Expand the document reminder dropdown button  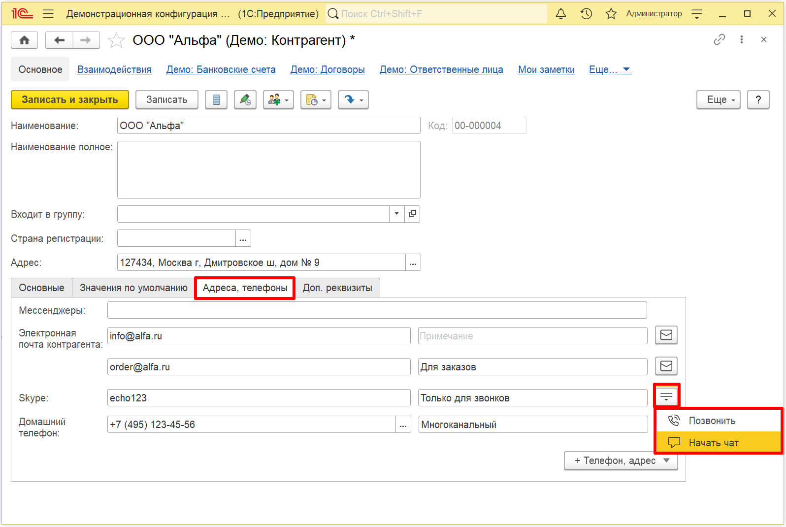[316, 99]
